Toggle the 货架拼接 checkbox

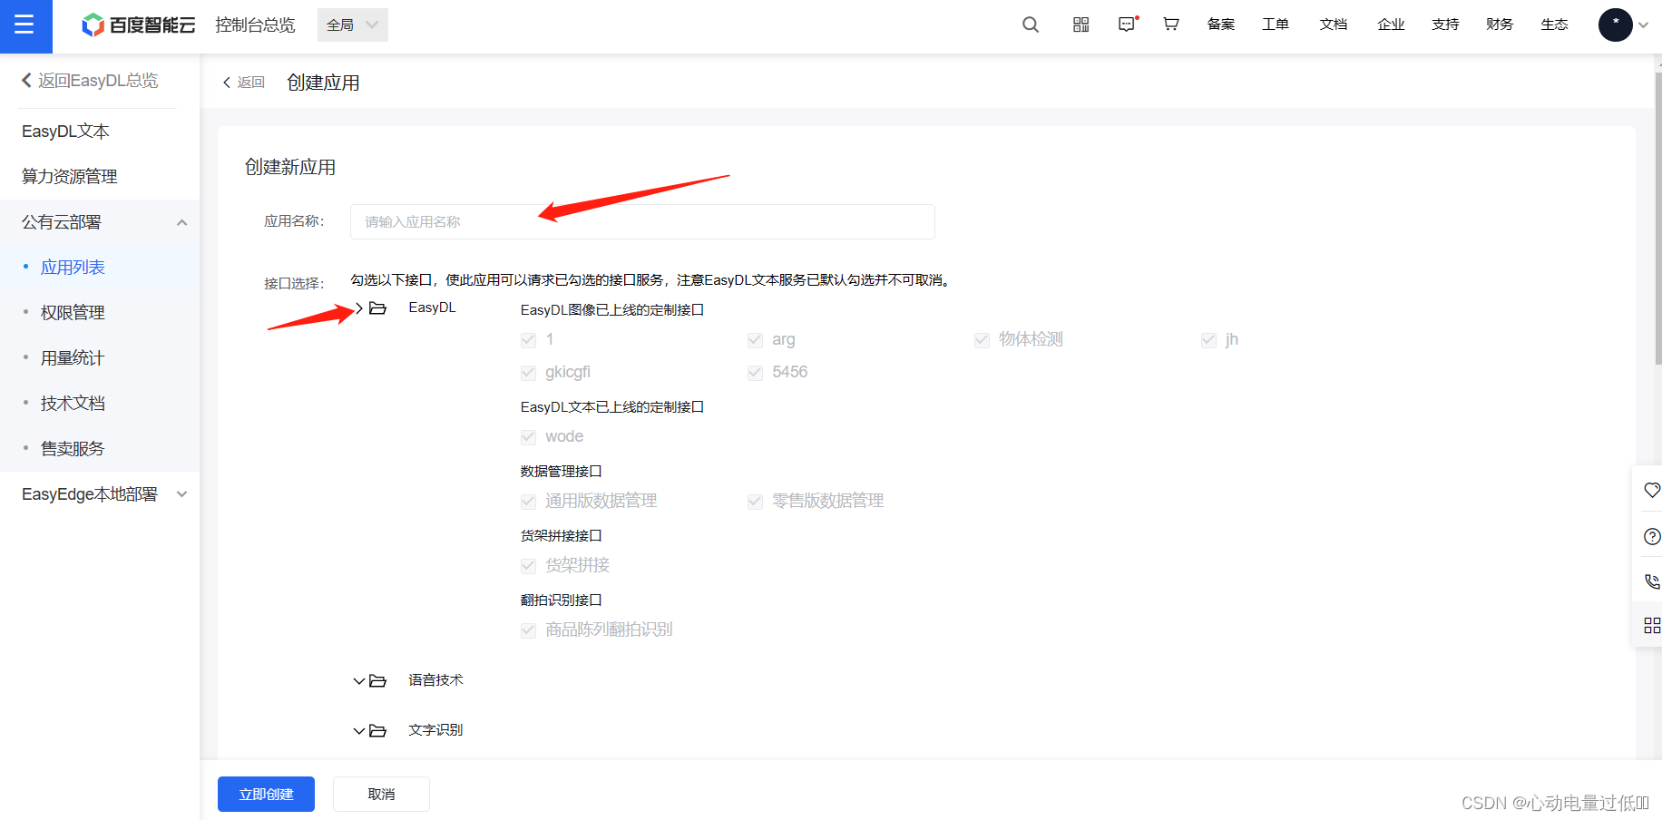coord(528,566)
